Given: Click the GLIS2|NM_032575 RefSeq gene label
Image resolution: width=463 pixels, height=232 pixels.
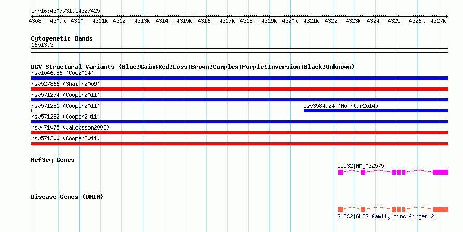Looking at the screenshot, I should coord(361,166).
